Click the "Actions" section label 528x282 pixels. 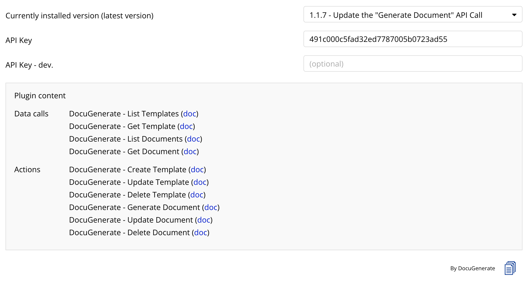(27, 170)
